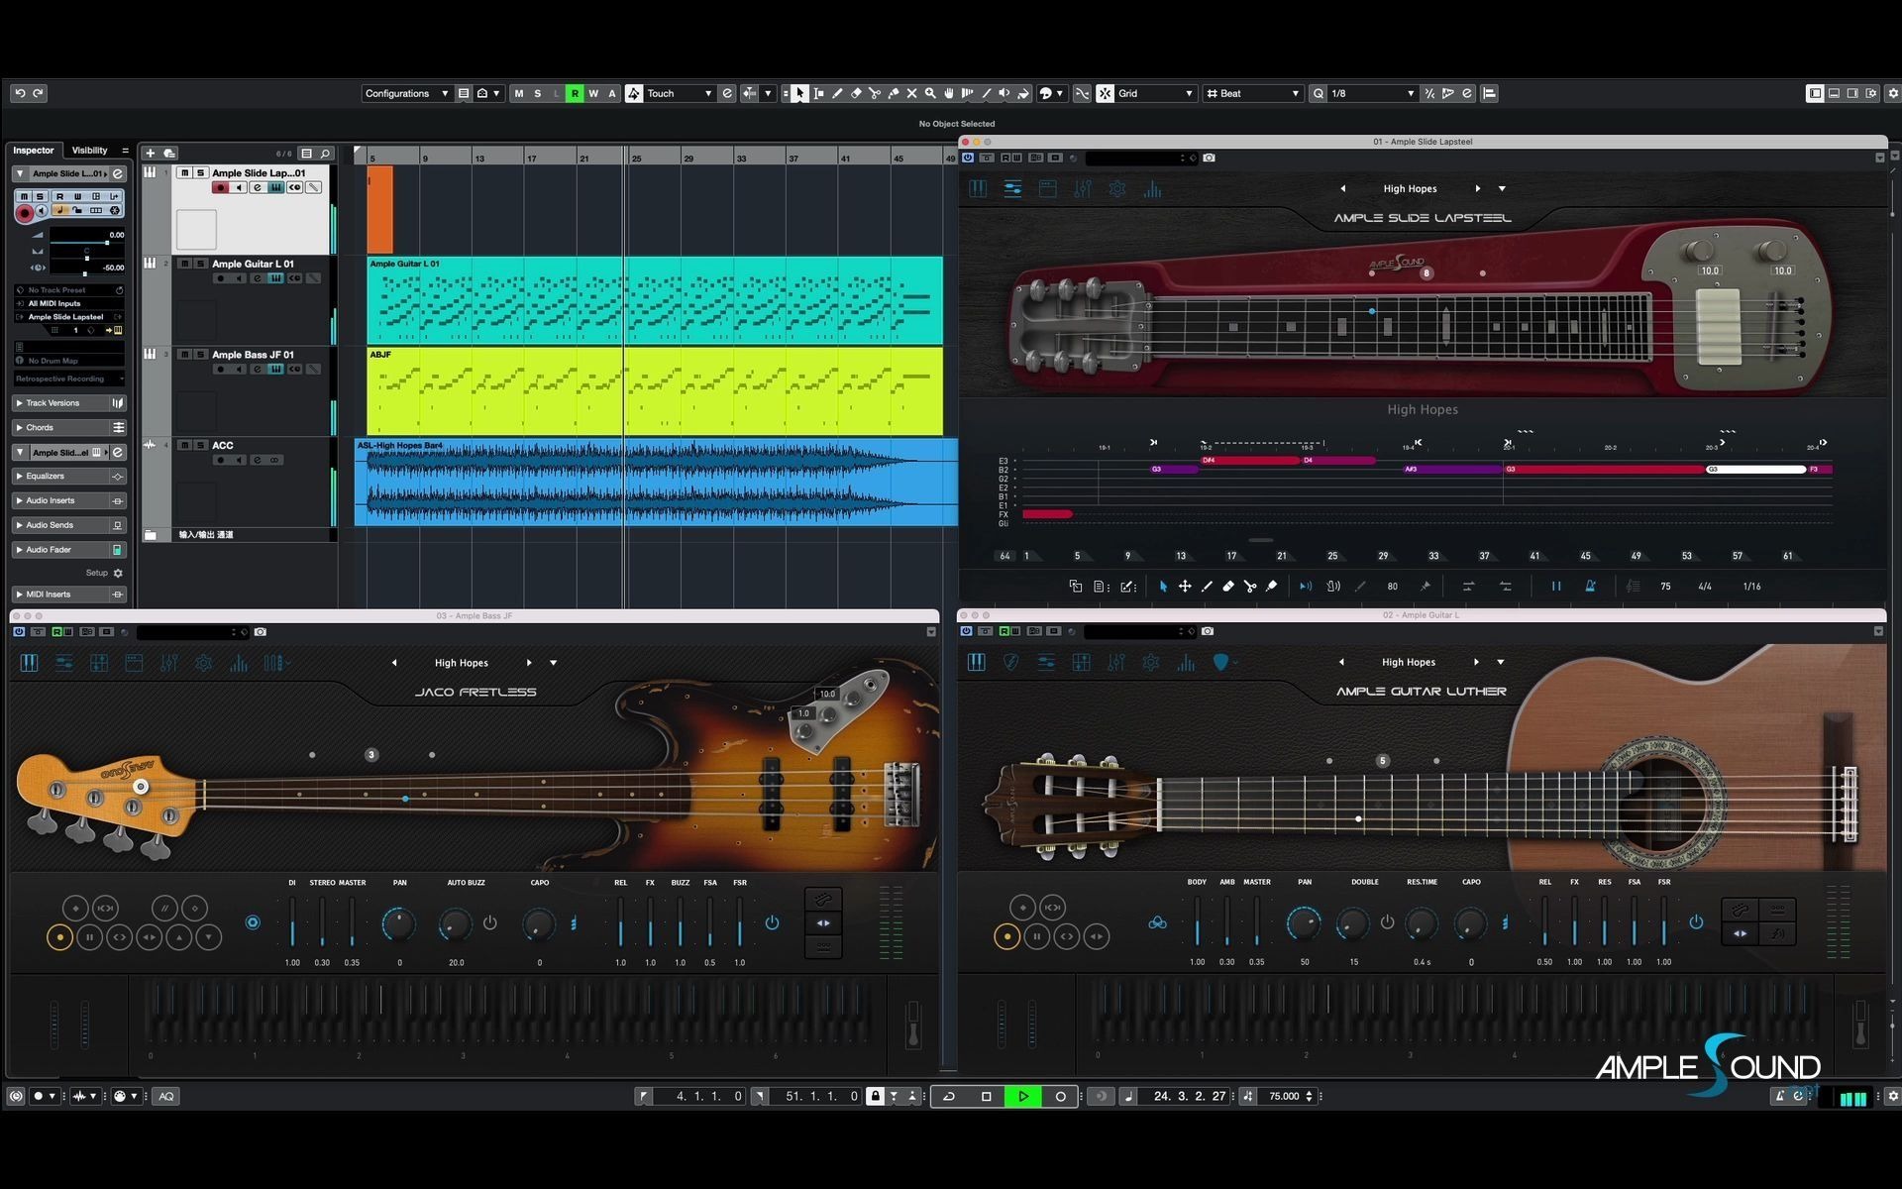This screenshot has height=1189, width=1902.
Task: Click the AQ button in bottom bar
Action: pyautogui.click(x=166, y=1096)
